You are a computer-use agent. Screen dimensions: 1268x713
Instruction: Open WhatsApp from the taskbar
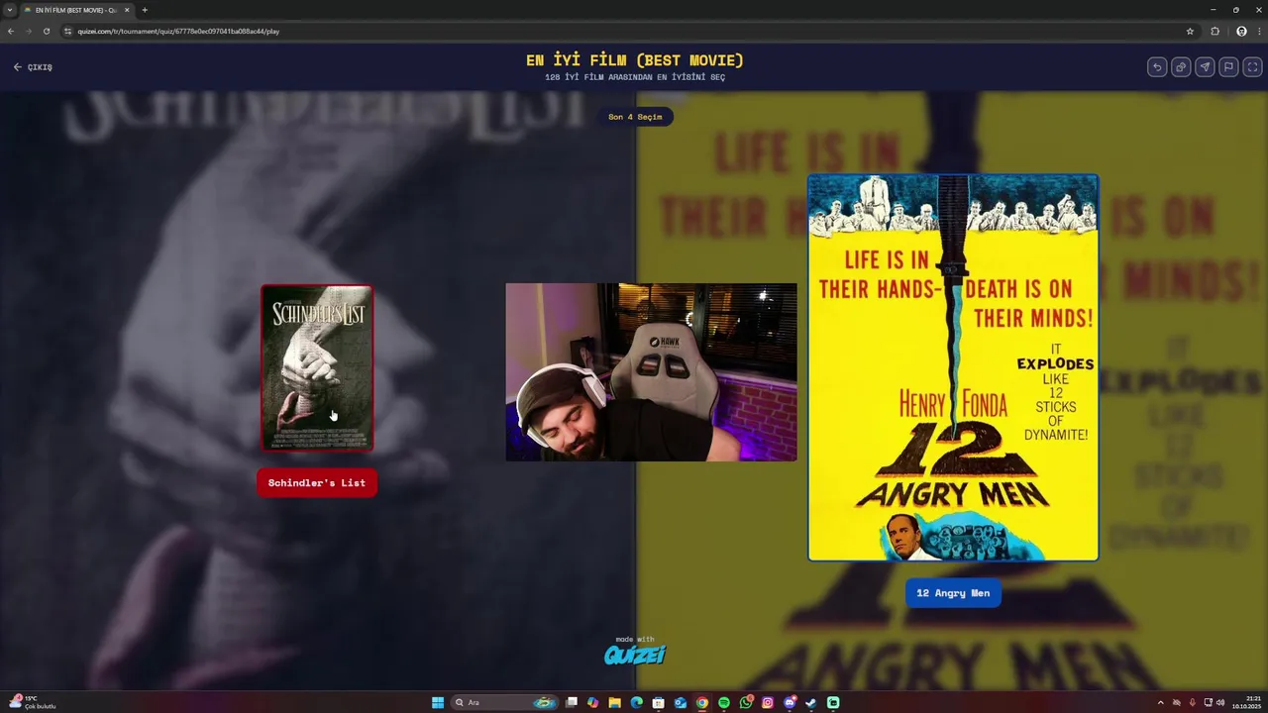(x=746, y=702)
